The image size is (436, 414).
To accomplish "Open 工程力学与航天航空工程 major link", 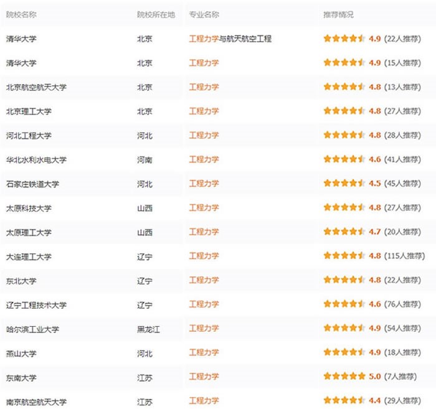I will point(230,39).
